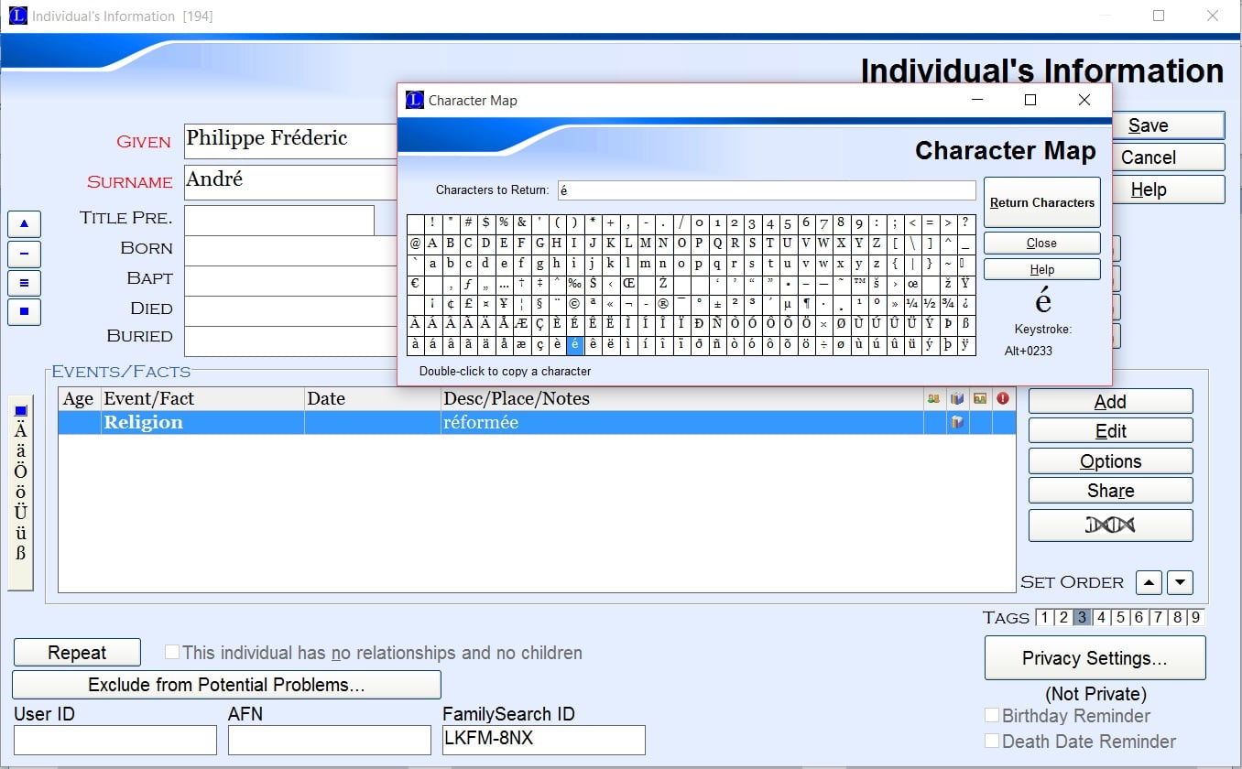Click Cancel in the Individual's Information window

click(1168, 157)
